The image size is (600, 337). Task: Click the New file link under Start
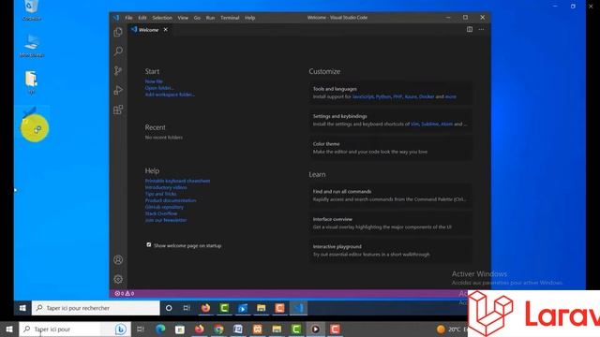[x=154, y=81]
